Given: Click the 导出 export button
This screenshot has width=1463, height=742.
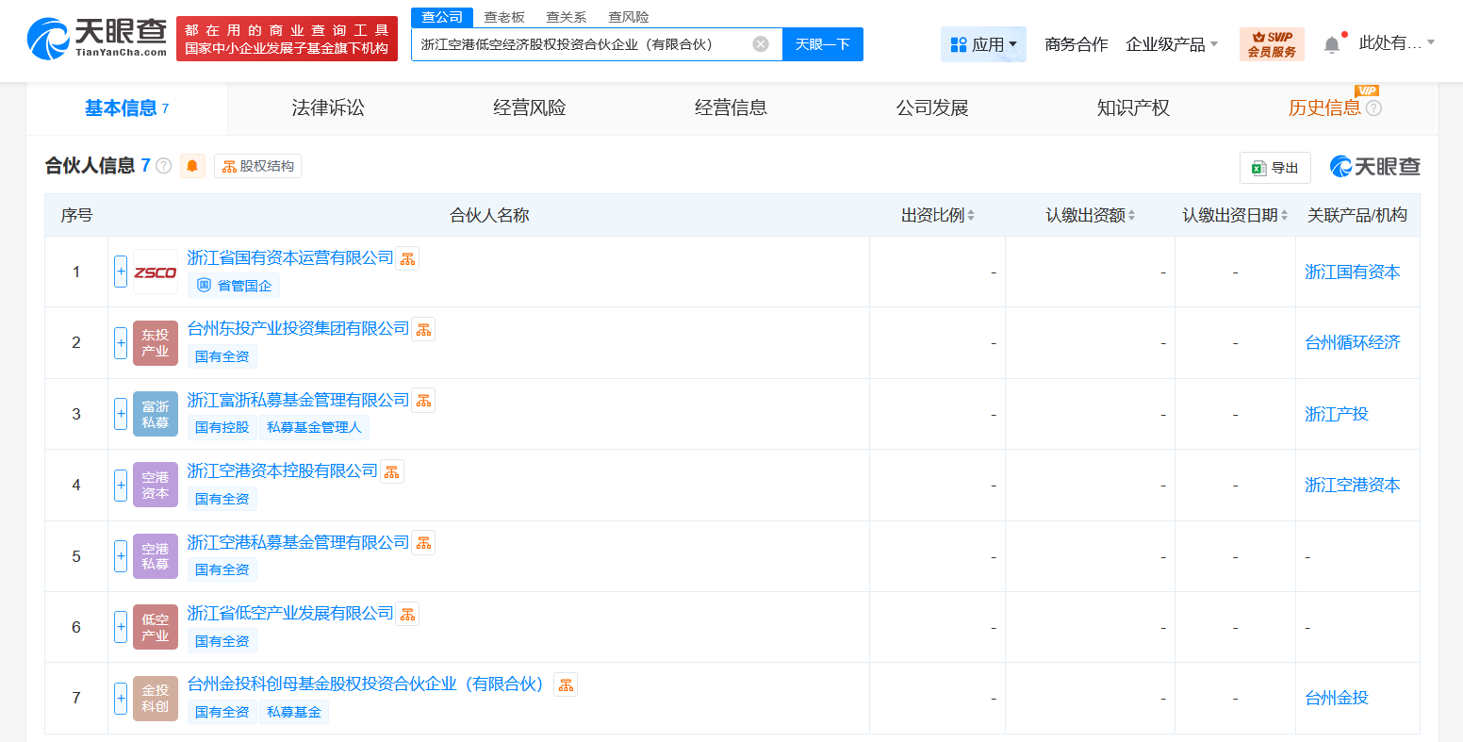Looking at the screenshot, I should (1274, 168).
